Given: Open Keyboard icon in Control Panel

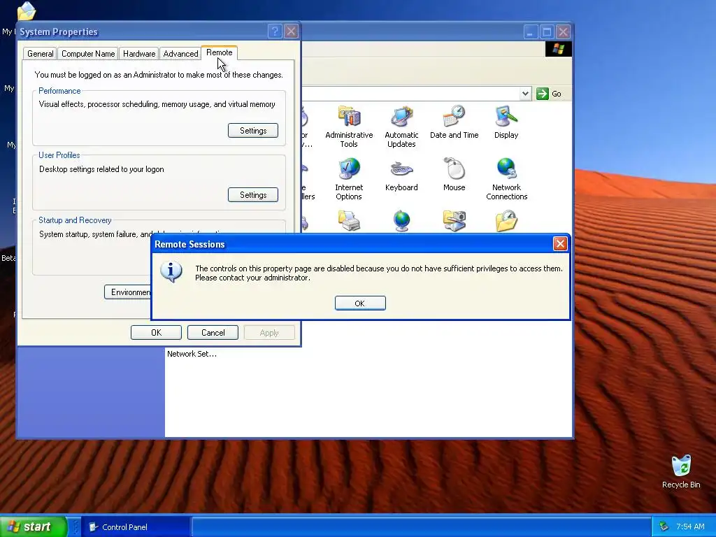Looking at the screenshot, I should point(401,174).
